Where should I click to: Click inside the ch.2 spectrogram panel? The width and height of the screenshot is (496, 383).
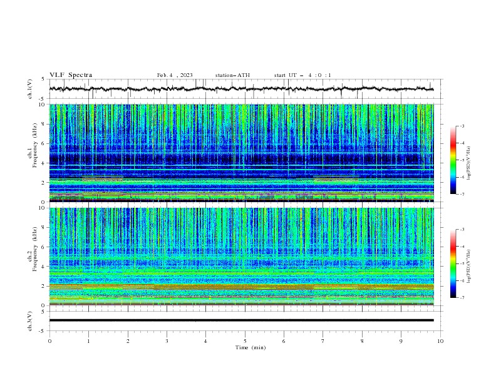pyautogui.click(x=241, y=257)
